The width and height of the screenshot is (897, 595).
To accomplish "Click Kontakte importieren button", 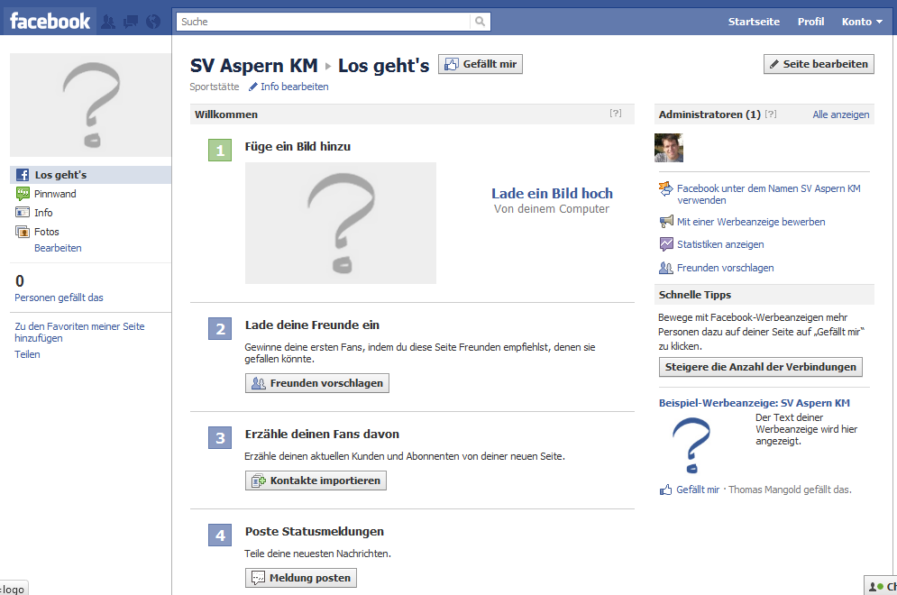I will coord(316,481).
